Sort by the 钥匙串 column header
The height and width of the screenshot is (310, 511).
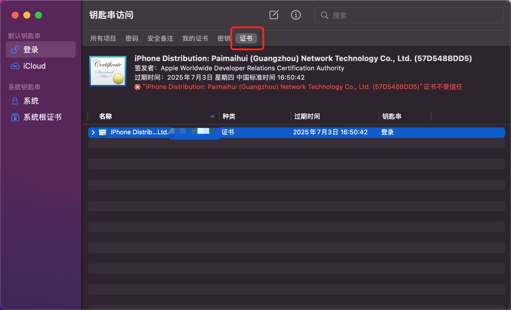pyautogui.click(x=392, y=116)
